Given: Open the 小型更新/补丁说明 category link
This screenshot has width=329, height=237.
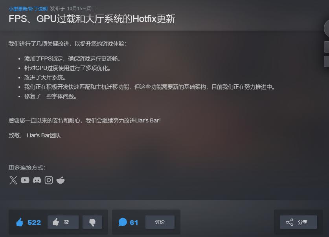Looking at the screenshot, I should 28,9.
